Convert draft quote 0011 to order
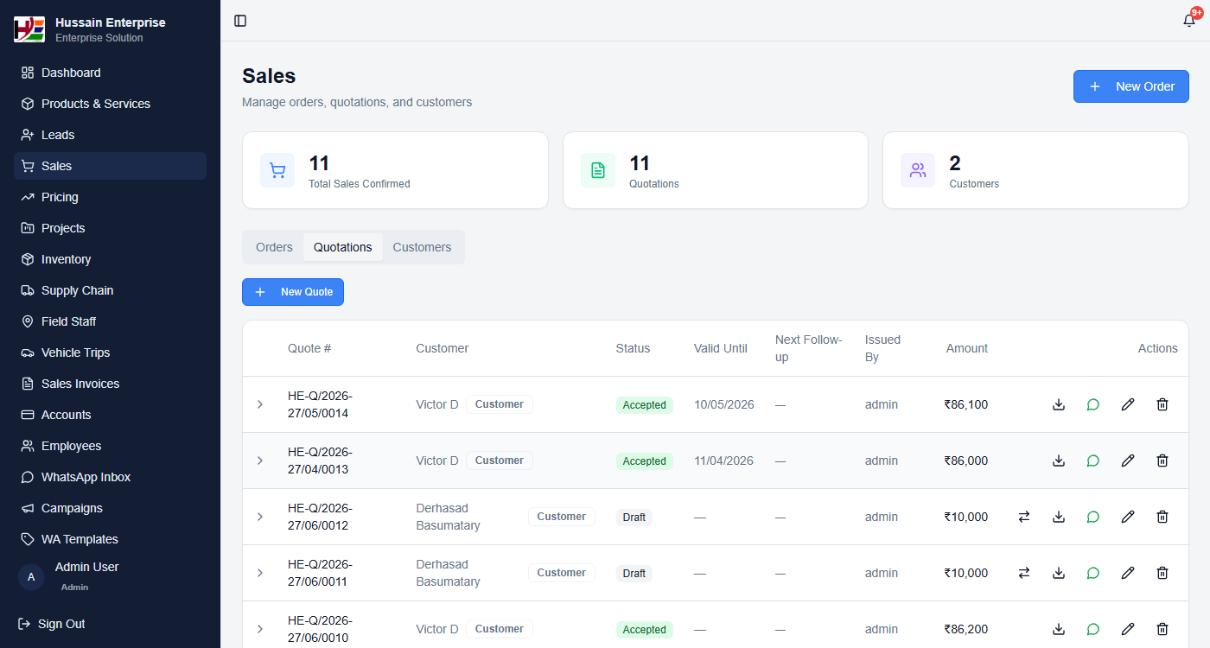The width and height of the screenshot is (1210, 648). click(1024, 573)
